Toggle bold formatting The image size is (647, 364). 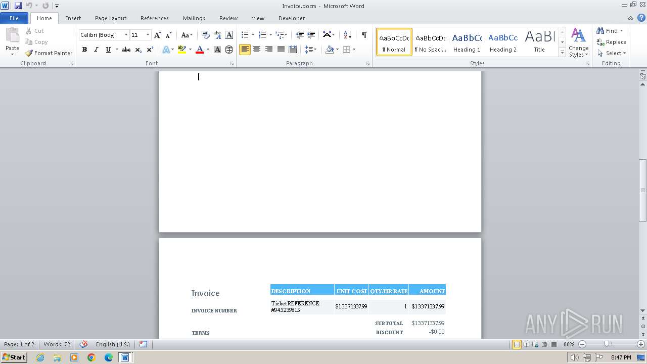84,50
